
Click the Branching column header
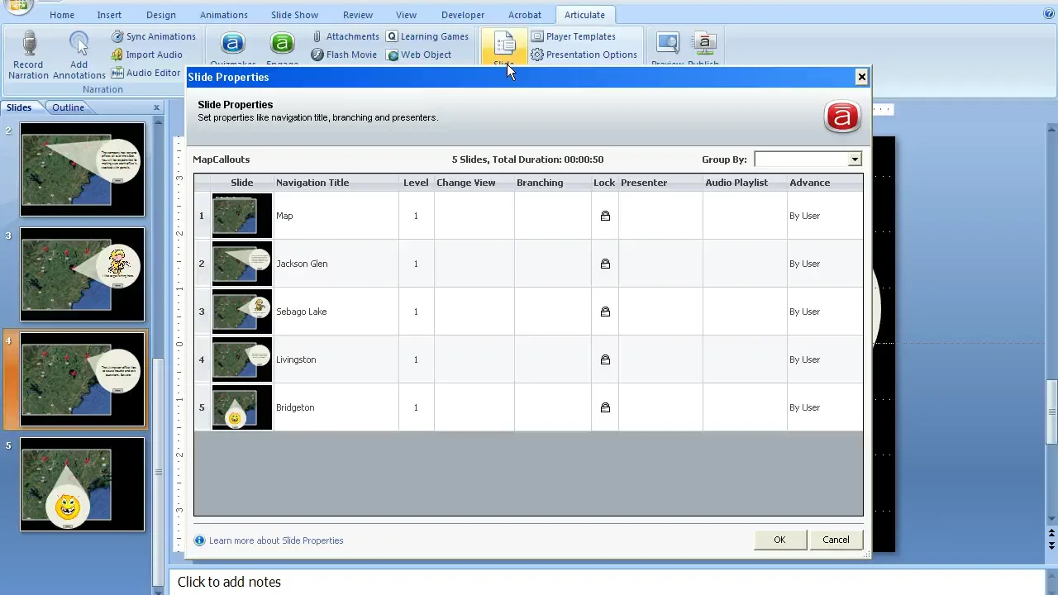tap(552, 183)
